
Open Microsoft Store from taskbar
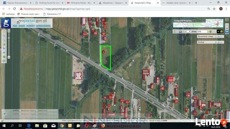(45, 125)
